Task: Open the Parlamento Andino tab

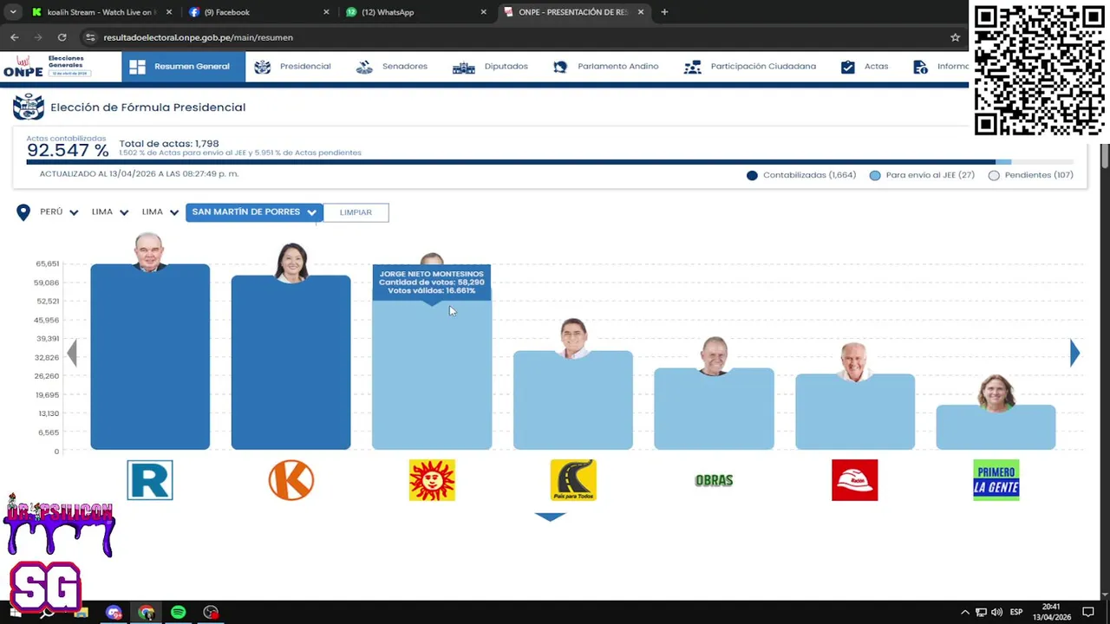Action: coord(605,67)
